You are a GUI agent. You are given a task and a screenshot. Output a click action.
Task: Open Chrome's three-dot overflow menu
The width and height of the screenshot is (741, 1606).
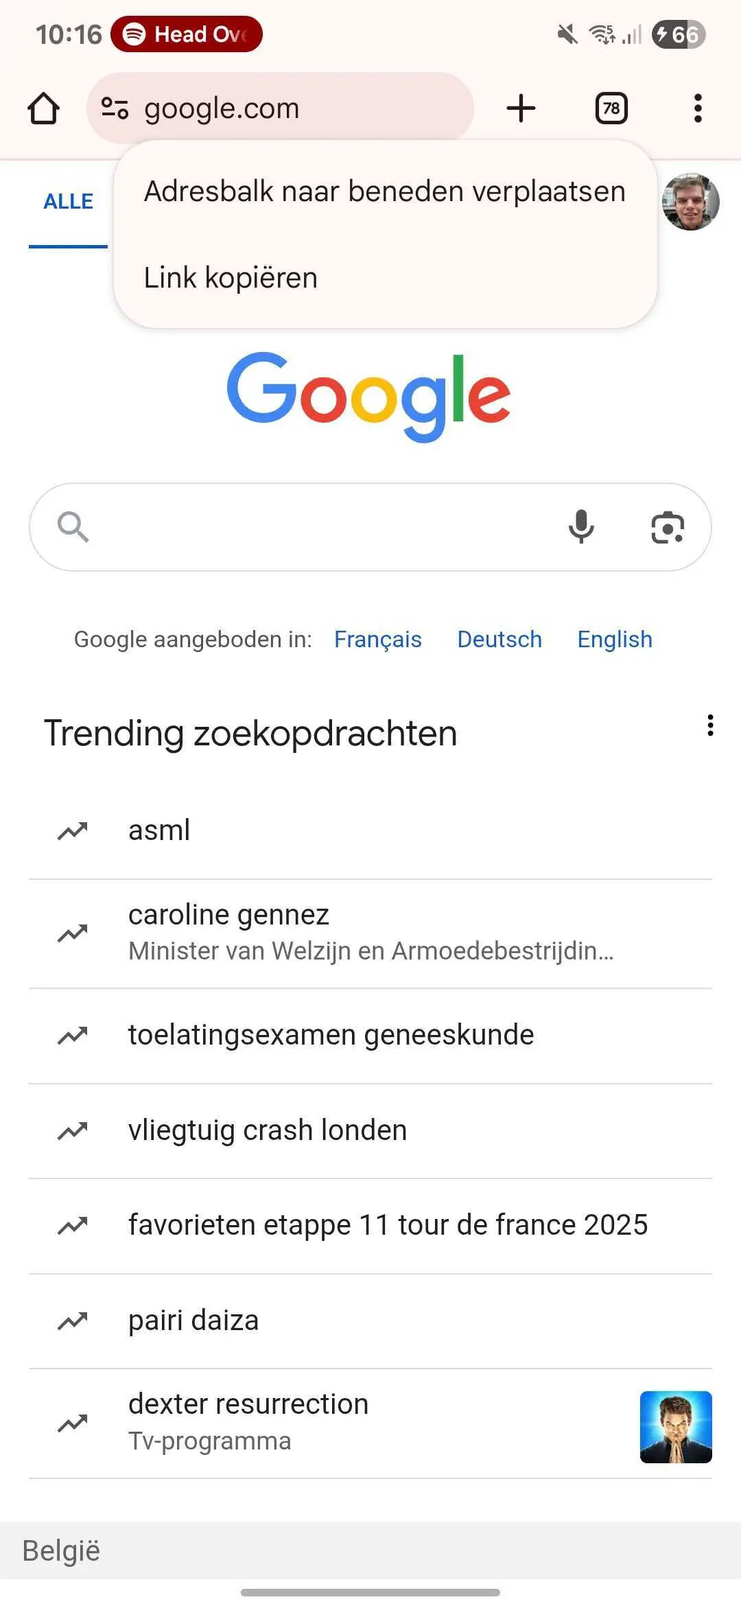point(698,107)
